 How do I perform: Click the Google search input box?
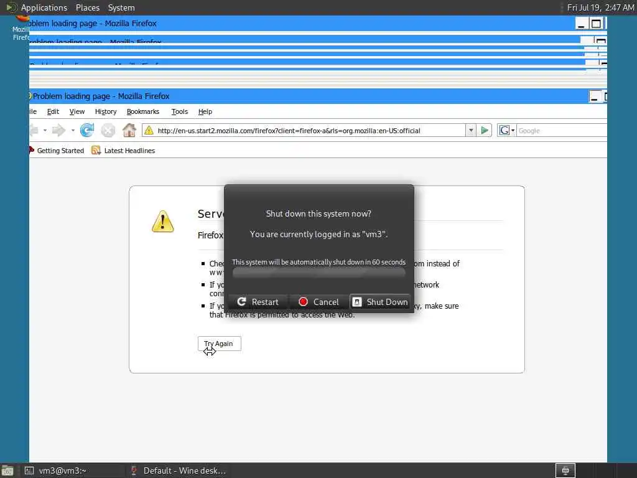tap(562, 131)
